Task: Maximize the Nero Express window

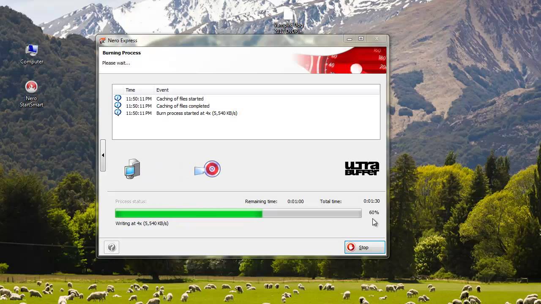Action: coord(361,39)
